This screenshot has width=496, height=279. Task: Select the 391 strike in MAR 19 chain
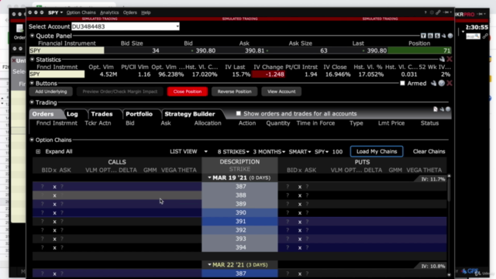[x=240, y=222]
